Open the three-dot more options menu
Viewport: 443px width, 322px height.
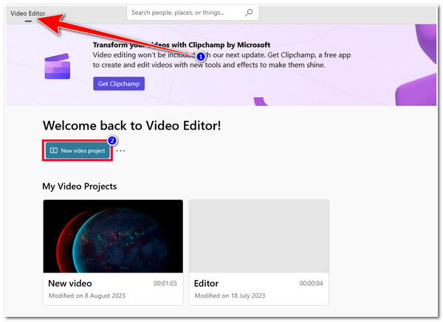(x=120, y=151)
